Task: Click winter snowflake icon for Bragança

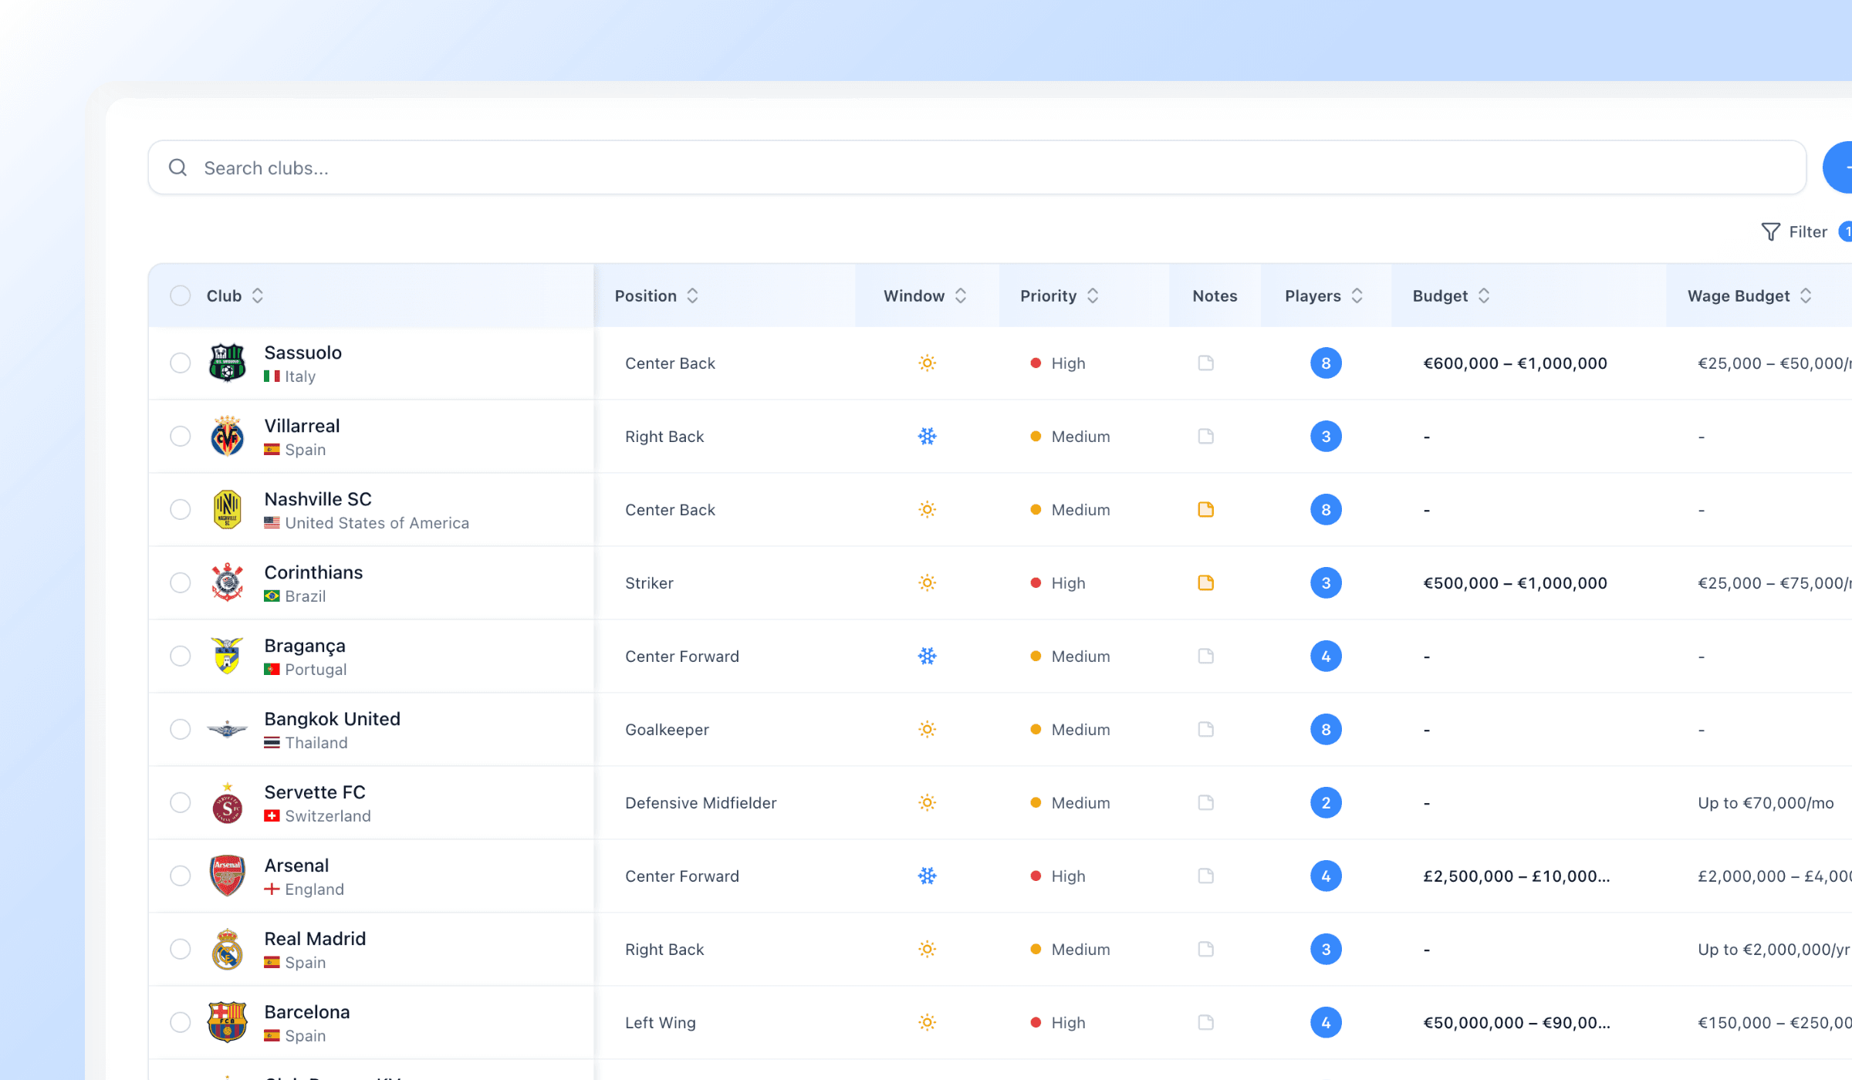Action: click(927, 656)
